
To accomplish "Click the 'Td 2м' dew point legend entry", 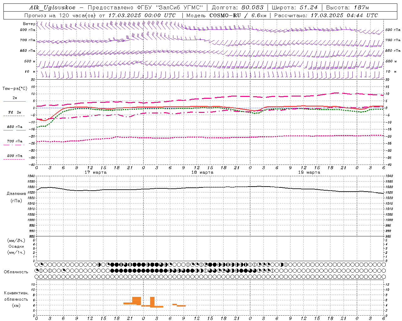I will 15,112.
